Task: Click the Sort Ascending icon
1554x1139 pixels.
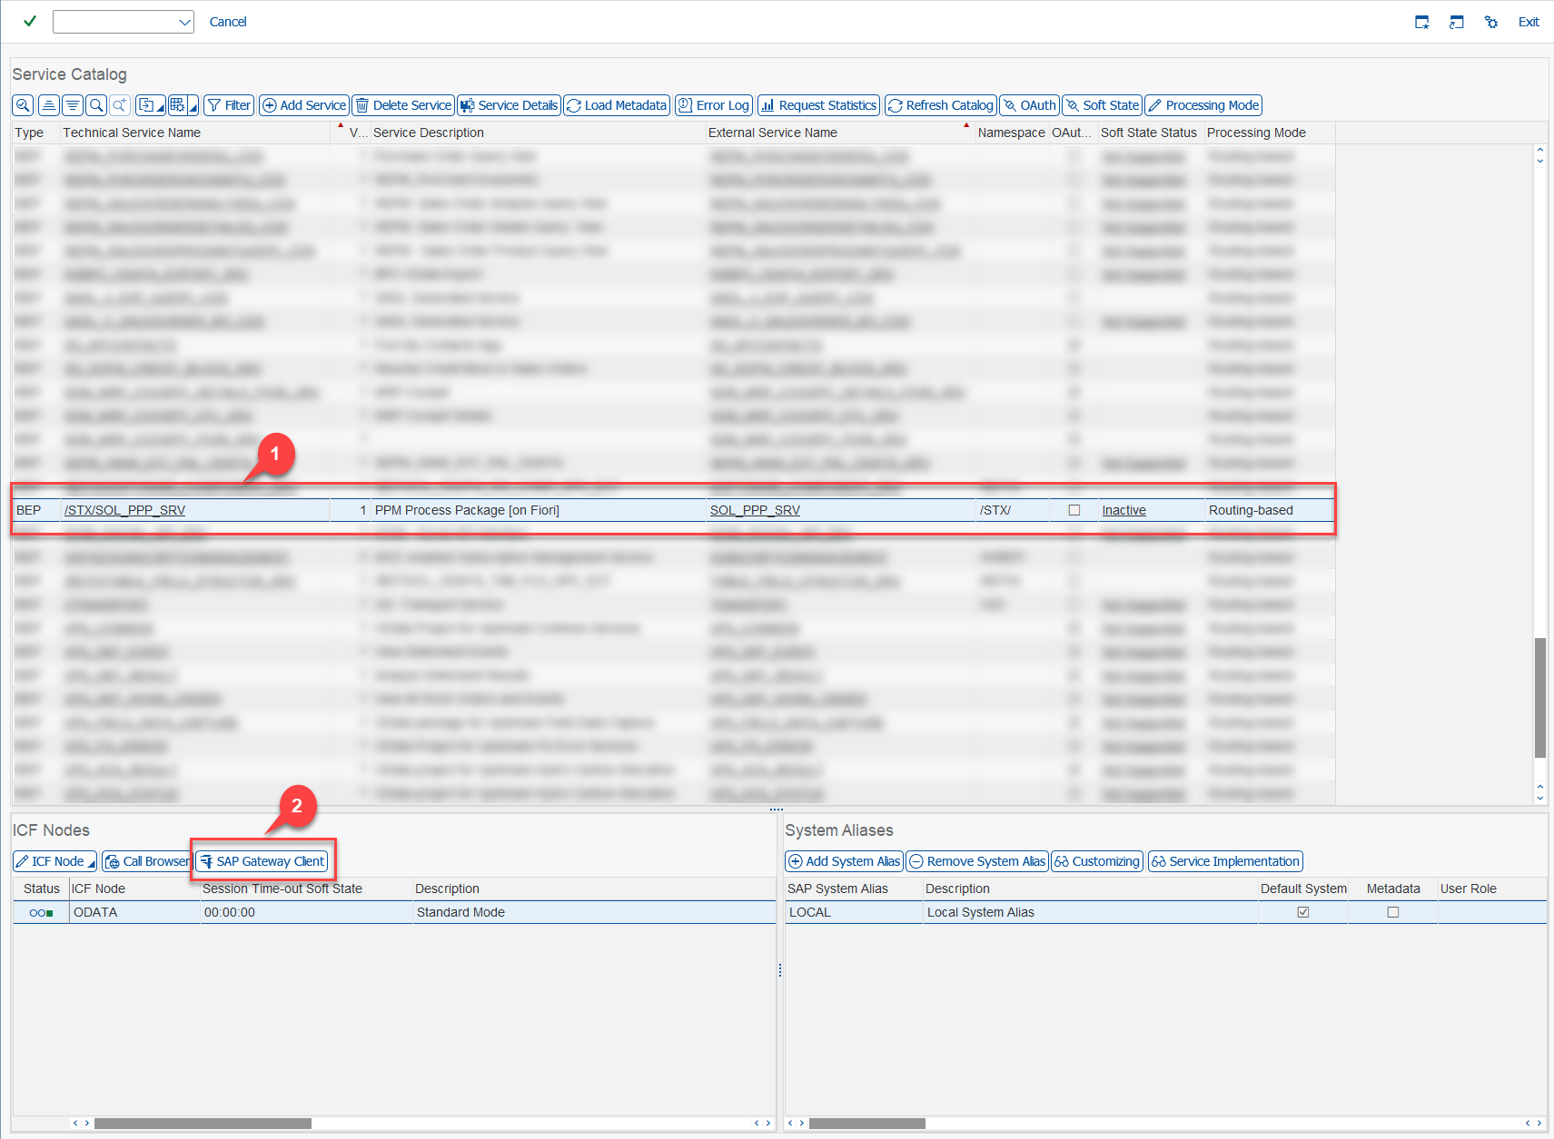Action: point(49,105)
